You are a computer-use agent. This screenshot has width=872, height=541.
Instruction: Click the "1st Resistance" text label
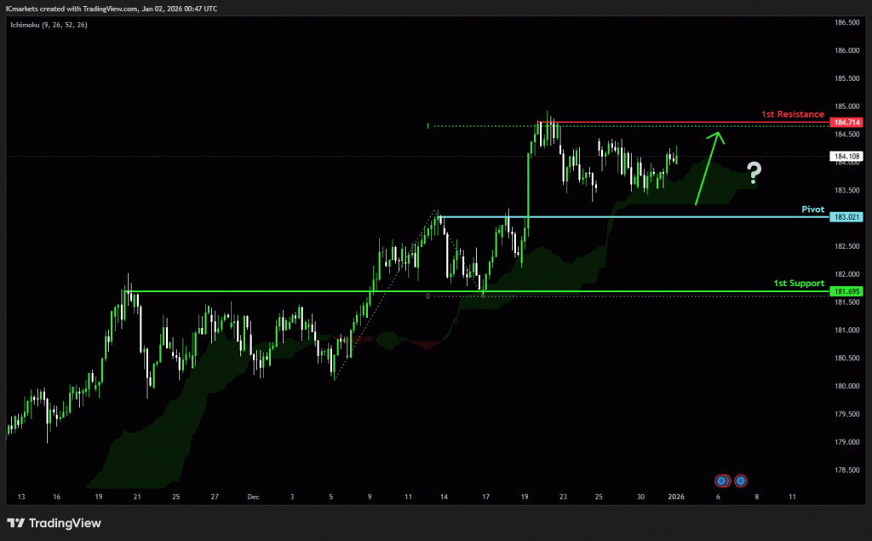coord(798,113)
